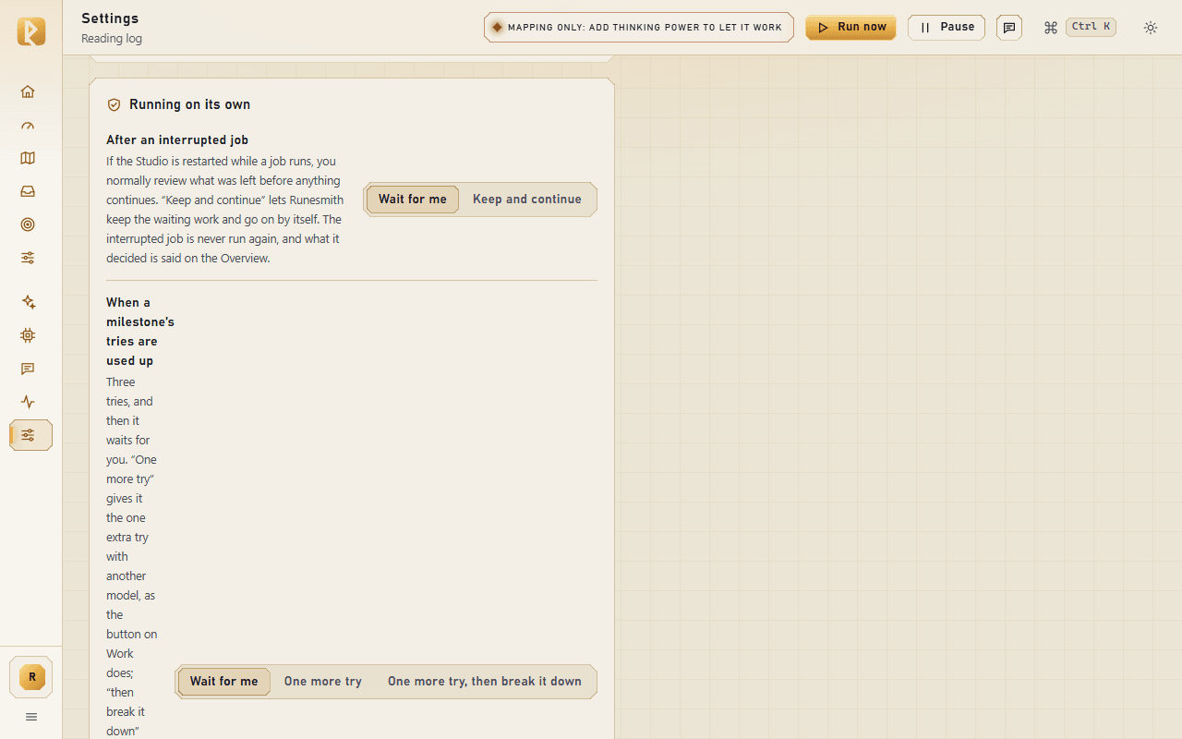Open the inbox tray icon in sidebar

coord(28,191)
